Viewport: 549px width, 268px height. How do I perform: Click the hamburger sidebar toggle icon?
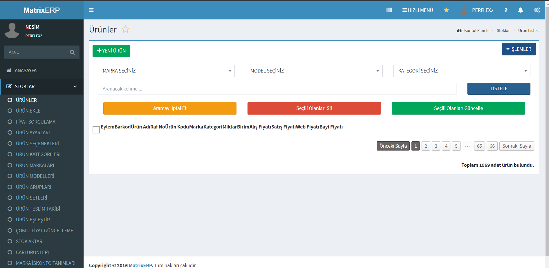pos(91,10)
